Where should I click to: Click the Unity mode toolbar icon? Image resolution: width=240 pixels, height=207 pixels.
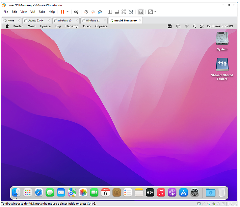tap(131, 12)
